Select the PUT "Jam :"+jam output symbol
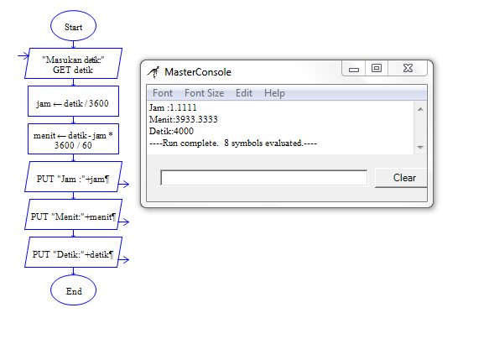Viewport: 489px width, 339px height. point(73,177)
